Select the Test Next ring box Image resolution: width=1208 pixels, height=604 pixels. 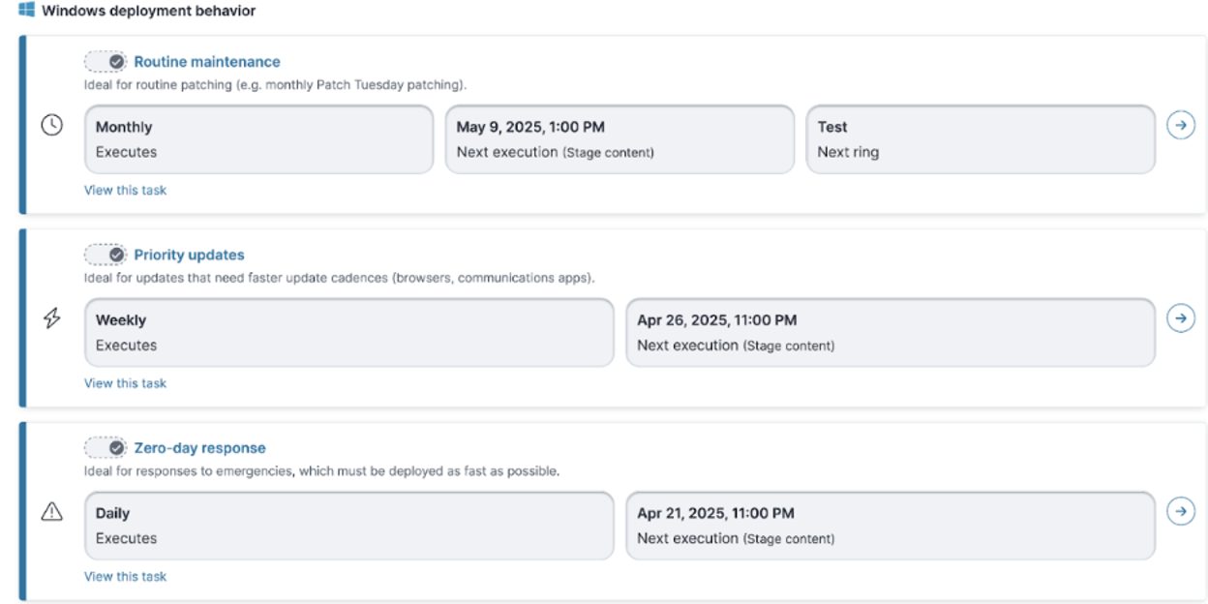click(980, 139)
